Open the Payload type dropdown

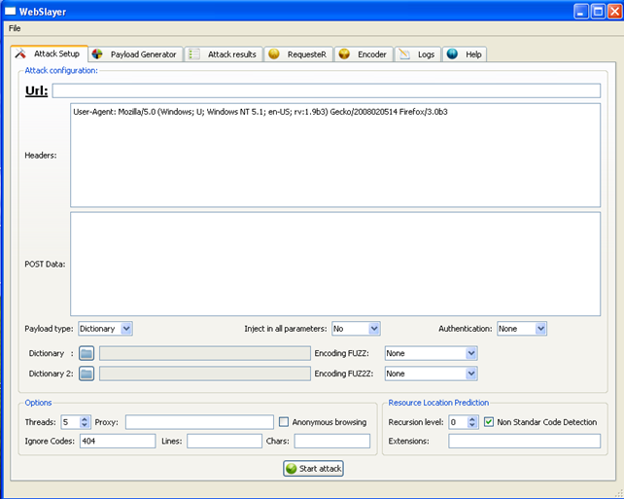(105, 329)
